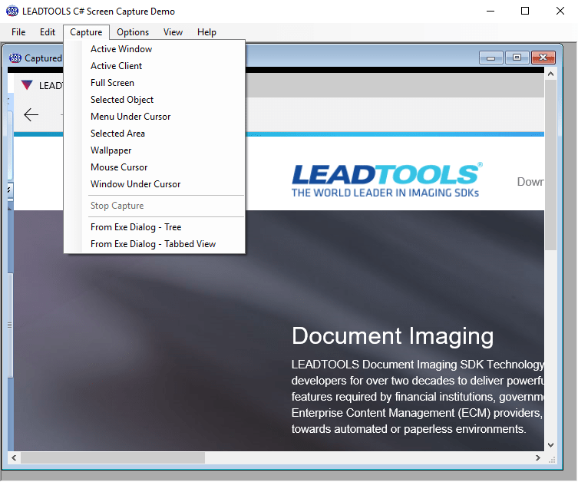
Task: Click the vertical scrollbar down arrow
Action: coord(550,445)
